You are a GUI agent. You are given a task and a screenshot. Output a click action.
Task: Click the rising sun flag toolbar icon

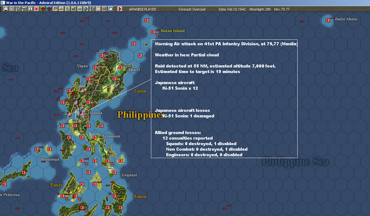(36, 9)
